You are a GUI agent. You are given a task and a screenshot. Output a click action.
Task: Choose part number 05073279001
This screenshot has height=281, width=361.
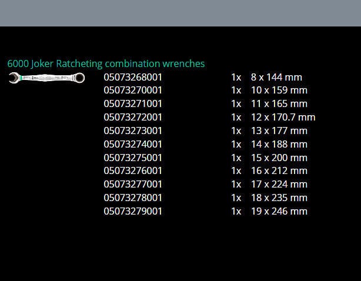pyautogui.click(x=133, y=211)
